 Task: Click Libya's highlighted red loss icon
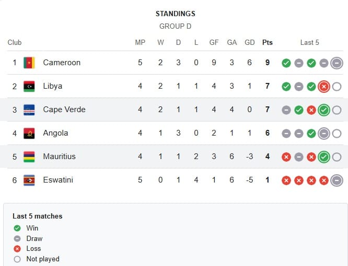point(324,87)
